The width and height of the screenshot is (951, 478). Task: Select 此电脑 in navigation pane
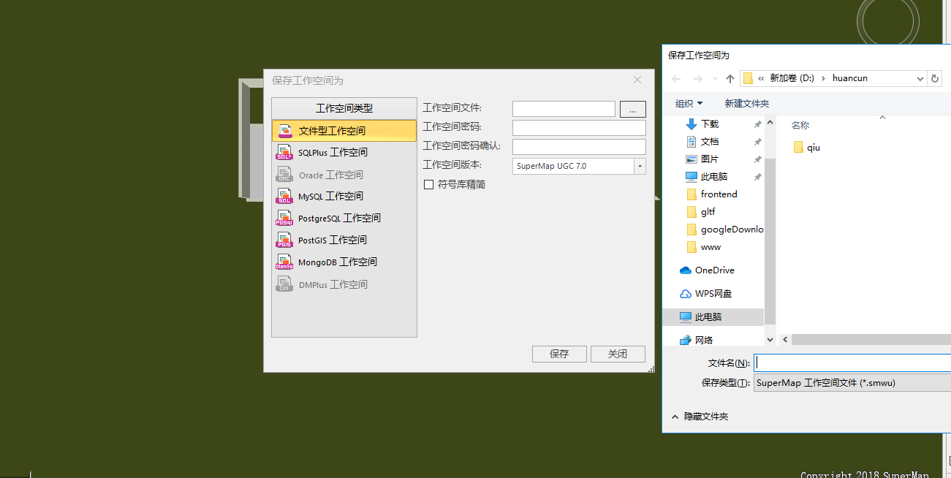[708, 316]
